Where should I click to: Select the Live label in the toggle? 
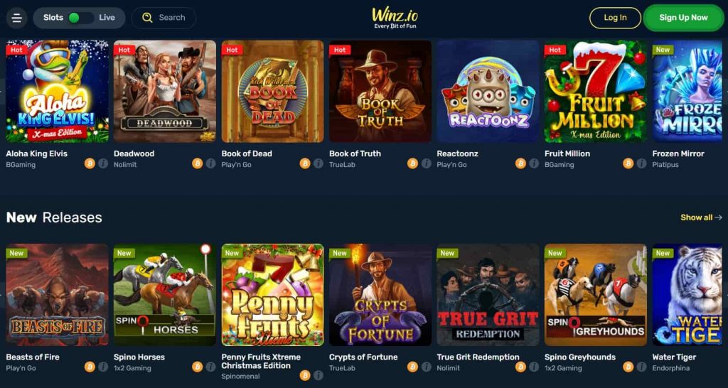[107, 18]
